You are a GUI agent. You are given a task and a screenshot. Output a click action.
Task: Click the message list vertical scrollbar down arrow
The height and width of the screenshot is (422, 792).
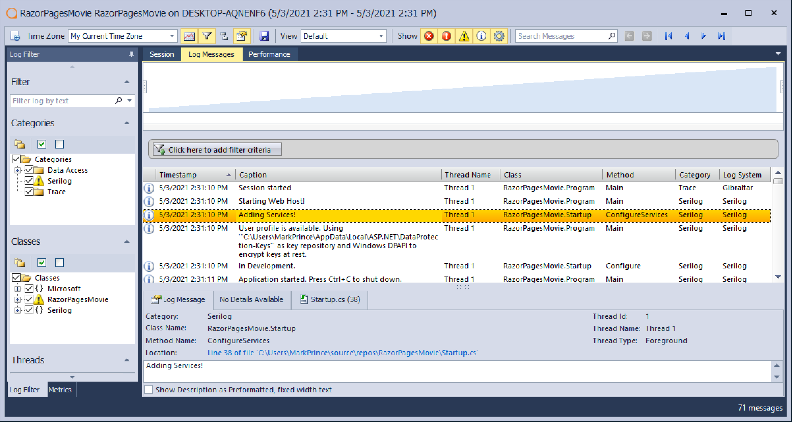point(778,277)
